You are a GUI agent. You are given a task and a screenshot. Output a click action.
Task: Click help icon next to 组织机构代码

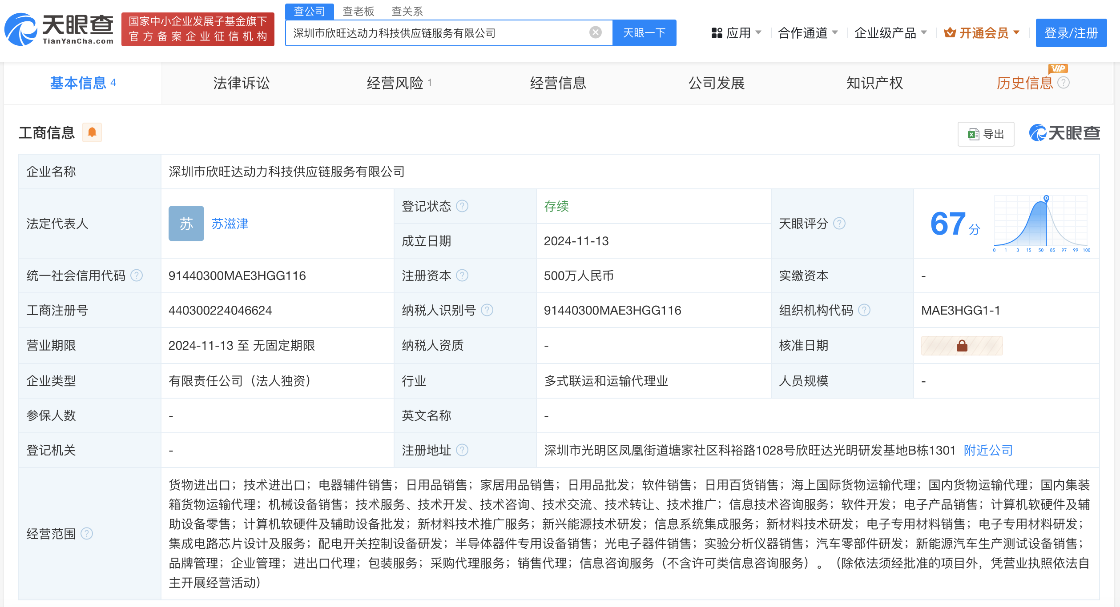pos(864,310)
